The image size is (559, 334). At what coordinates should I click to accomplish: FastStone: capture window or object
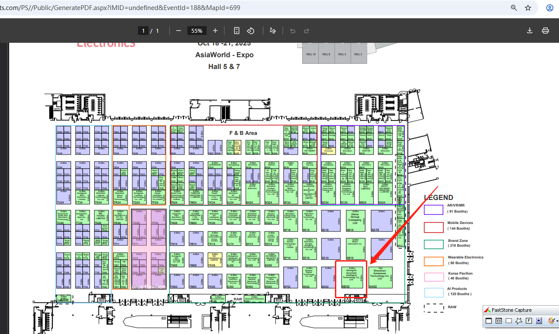[x=499, y=320]
